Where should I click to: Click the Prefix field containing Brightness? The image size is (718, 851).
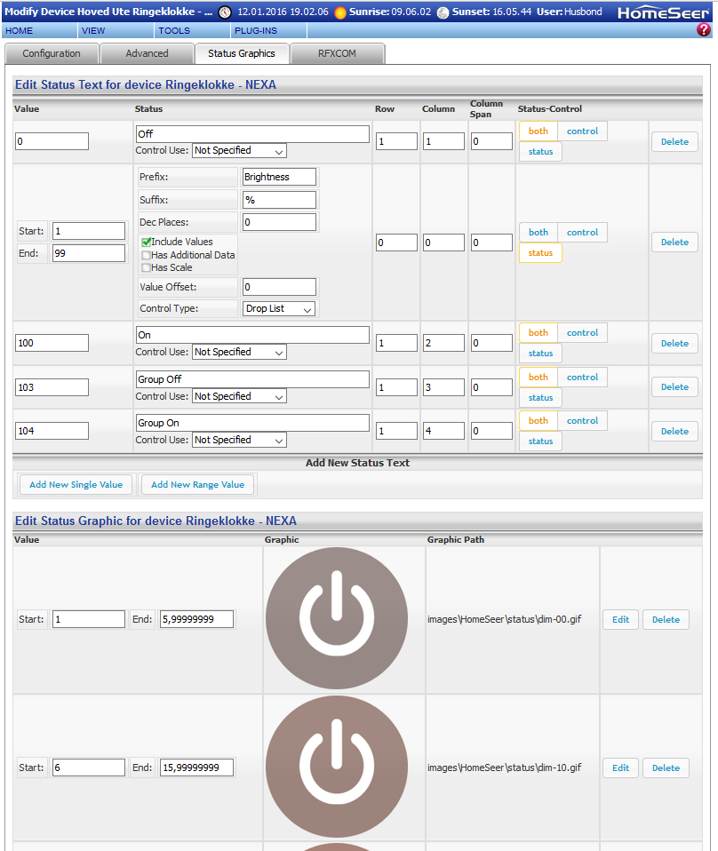pyautogui.click(x=279, y=177)
